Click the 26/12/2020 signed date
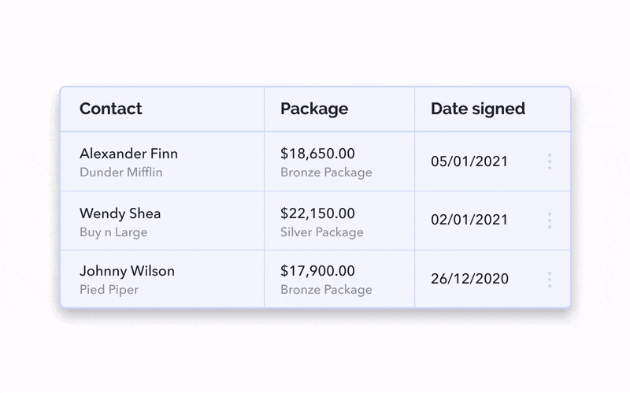 pyautogui.click(x=469, y=279)
